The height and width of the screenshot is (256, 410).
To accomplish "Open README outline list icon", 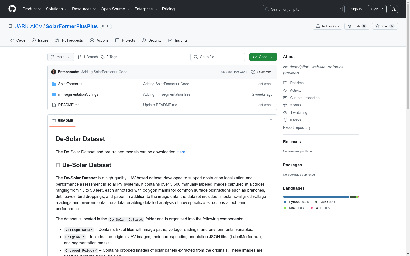I will (x=270, y=121).
